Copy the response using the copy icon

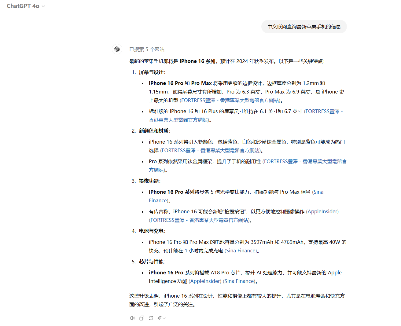(142, 318)
